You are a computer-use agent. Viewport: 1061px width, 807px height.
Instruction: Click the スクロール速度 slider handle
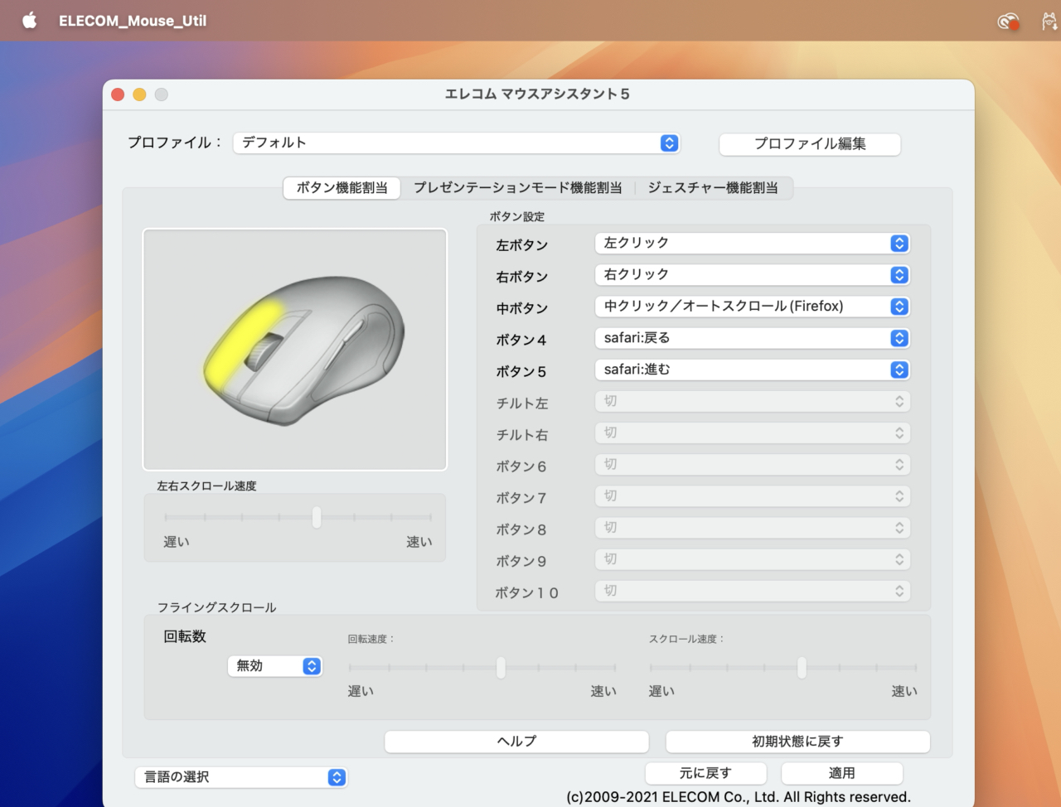802,667
